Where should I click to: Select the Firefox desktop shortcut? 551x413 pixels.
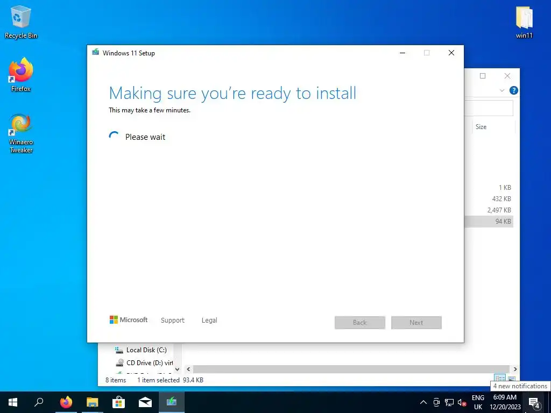[x=21, y=75]
